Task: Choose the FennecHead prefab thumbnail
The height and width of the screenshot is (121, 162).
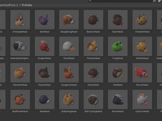Action: point(93,46)
